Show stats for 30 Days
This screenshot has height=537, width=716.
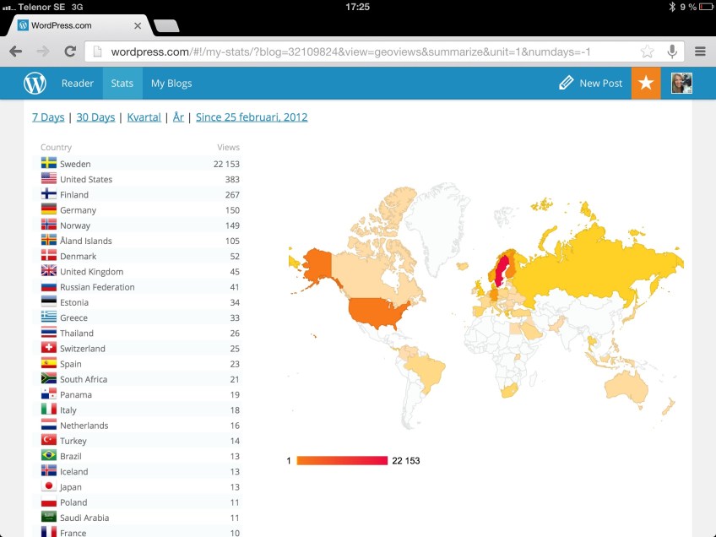point(95,117)
